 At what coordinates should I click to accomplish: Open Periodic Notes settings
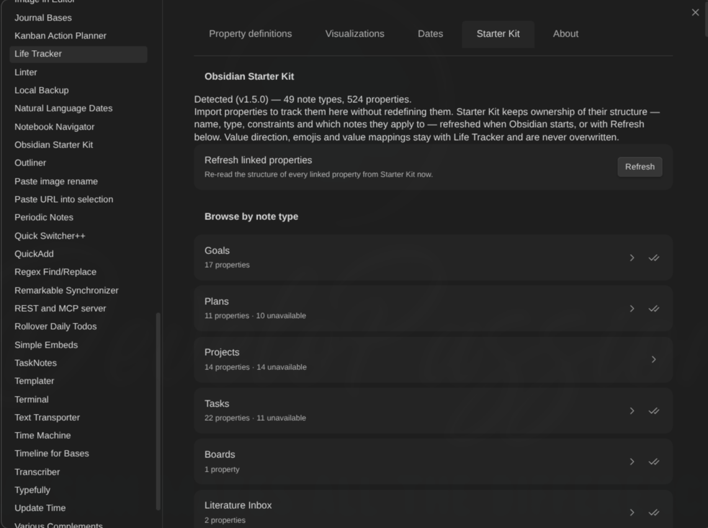(78, 218)
